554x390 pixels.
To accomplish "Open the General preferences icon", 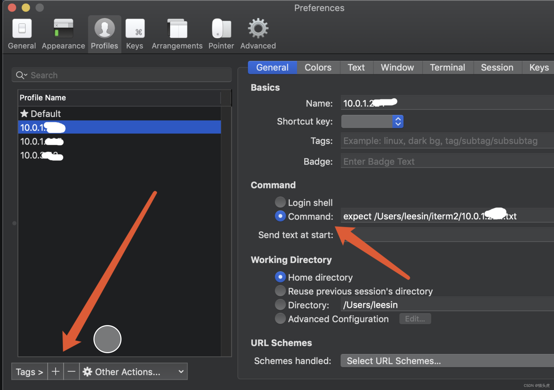I will tap(22, 29).
